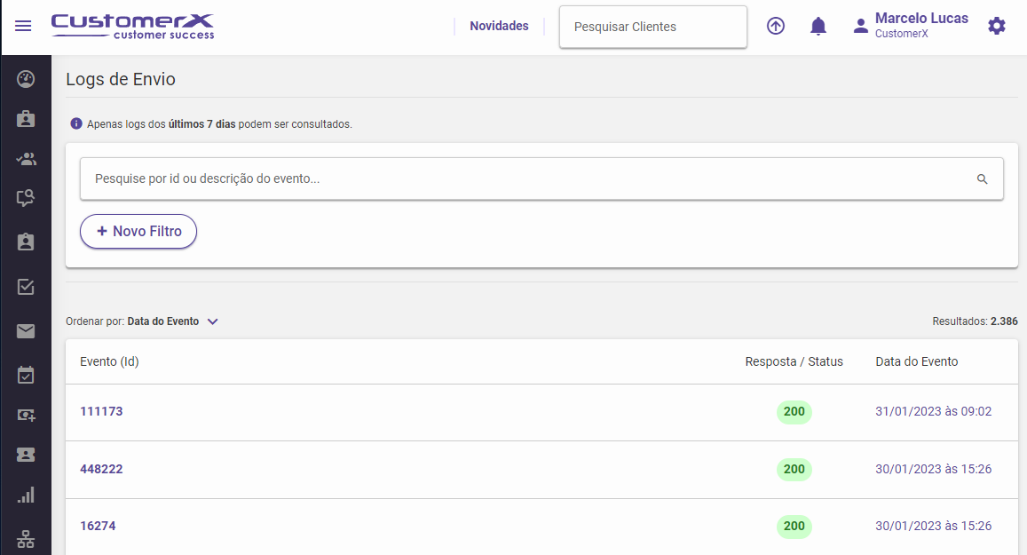This screenshot has width=1027, height=555.
Task: Open the briefcase medical icon in sidebar
Action: (26, 119)
